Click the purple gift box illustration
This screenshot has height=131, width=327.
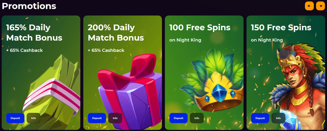tap(130, 91)
